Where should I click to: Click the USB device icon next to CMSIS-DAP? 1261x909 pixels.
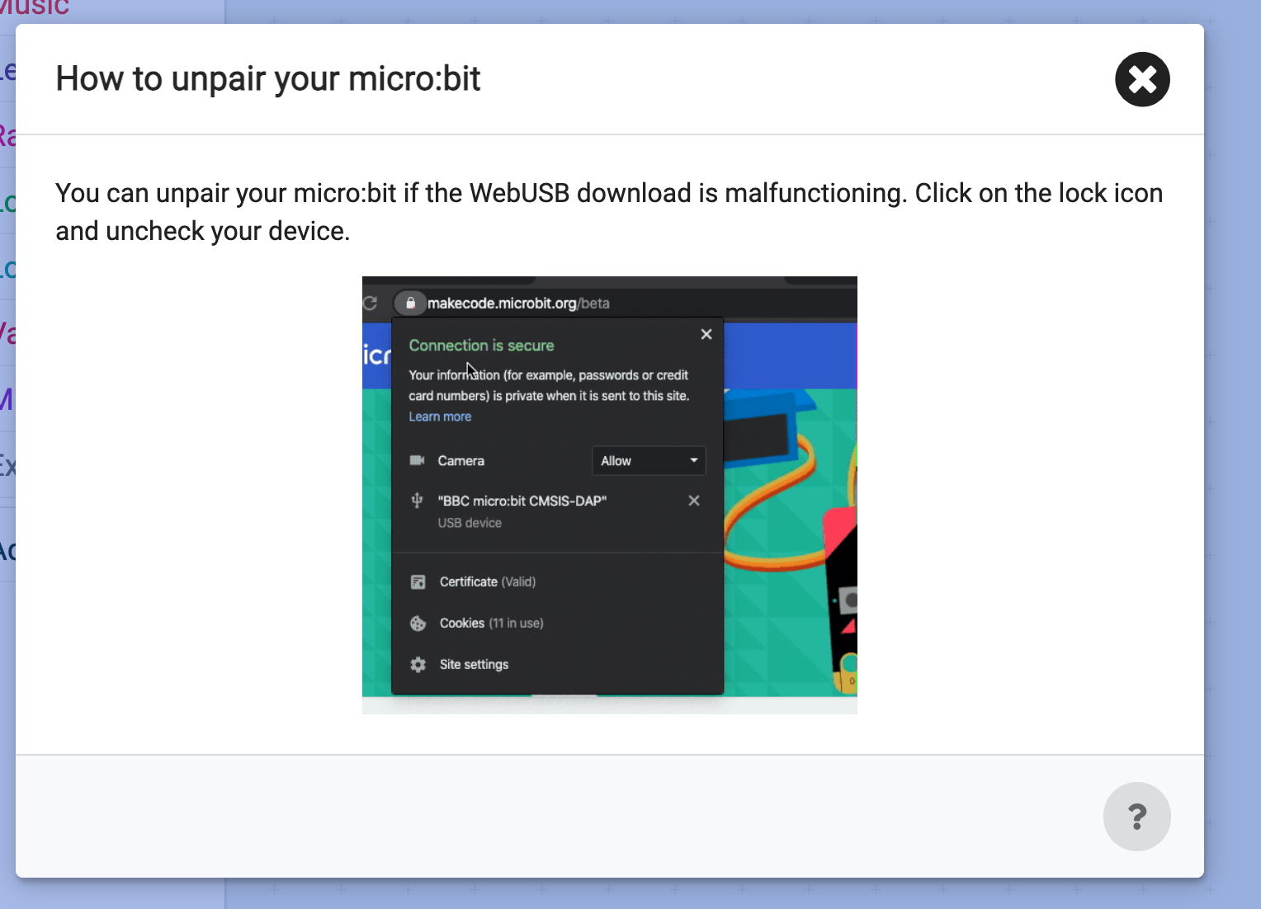(x=418, y=500)
